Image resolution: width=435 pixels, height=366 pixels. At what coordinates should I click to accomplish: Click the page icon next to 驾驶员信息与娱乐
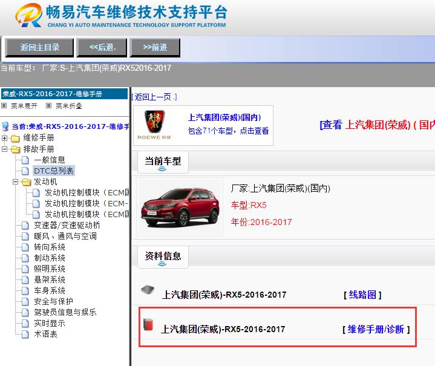click(x=25, y=312)
